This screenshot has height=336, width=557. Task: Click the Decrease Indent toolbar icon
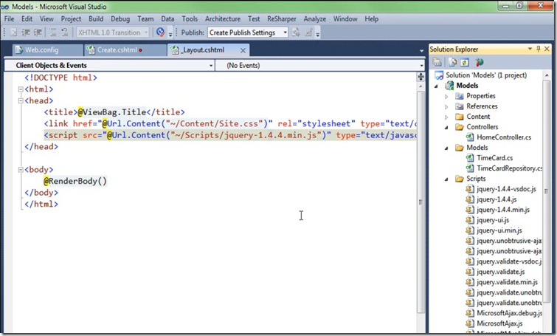tap(26, 32)
